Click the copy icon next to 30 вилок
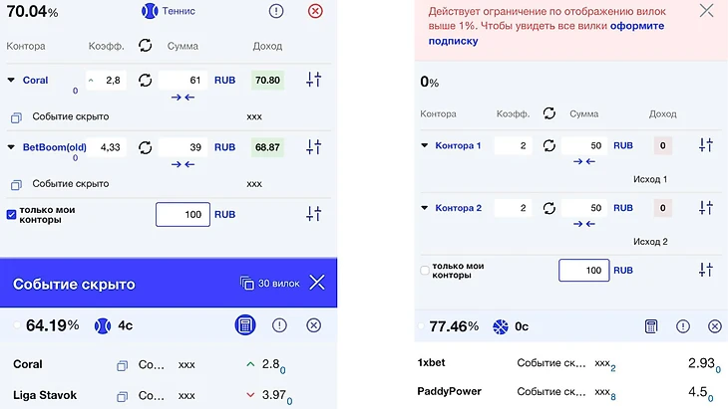The width and height of the screenshot is (728, 409). click(247, 284)
